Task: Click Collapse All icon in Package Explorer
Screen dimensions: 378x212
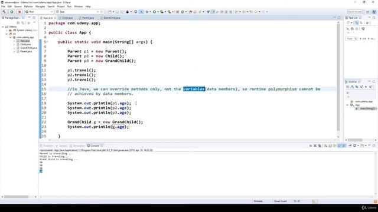Action: pos(18,23)
